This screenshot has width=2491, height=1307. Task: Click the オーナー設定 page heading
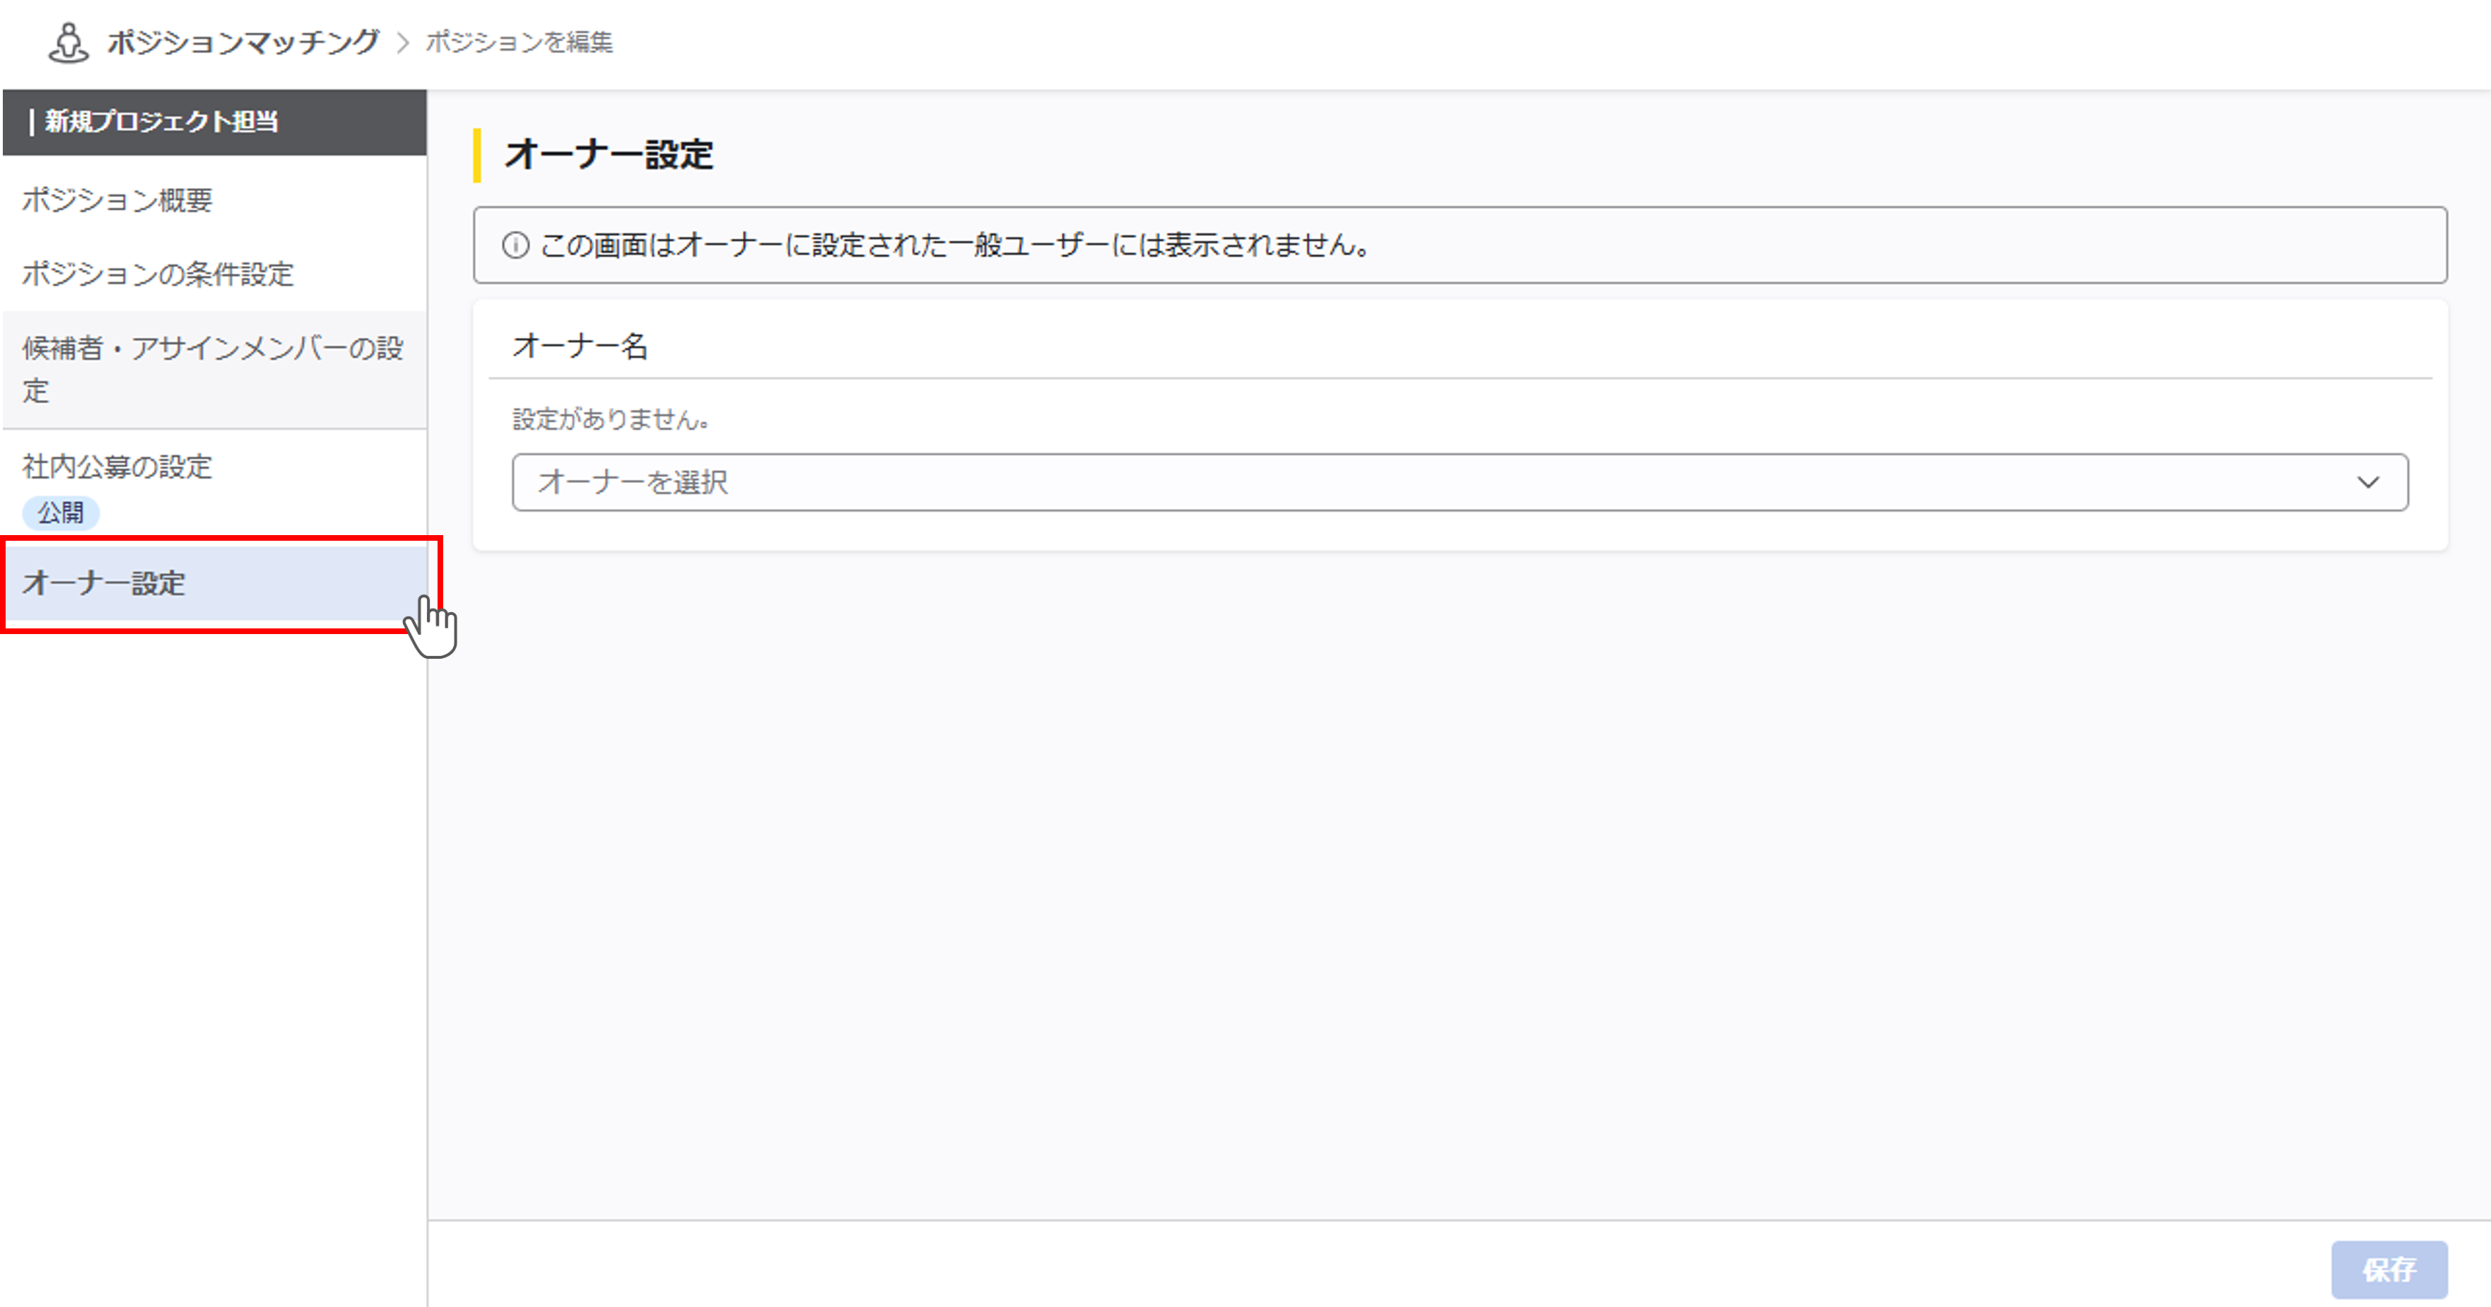[609, 155]
